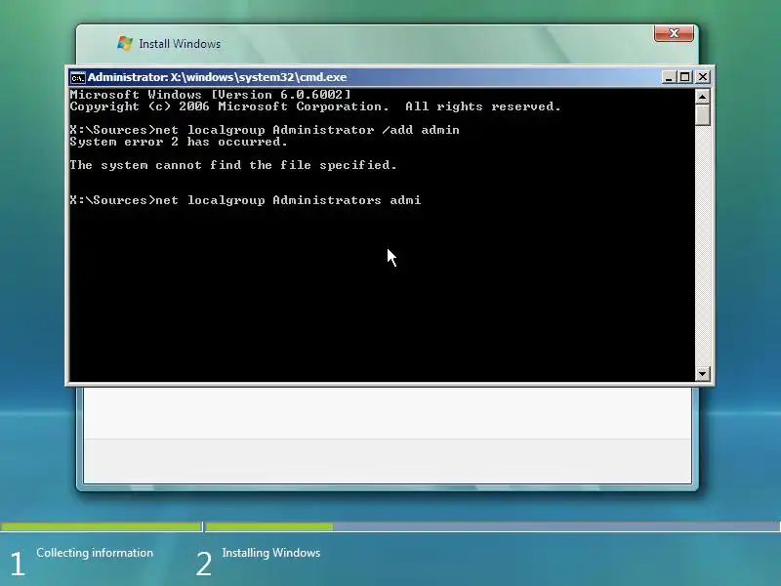The width and height of the screenshot is (781, 586).
Task: Close the Install Windows dialog
Action: pyautogui.click(x=674, y=33)
